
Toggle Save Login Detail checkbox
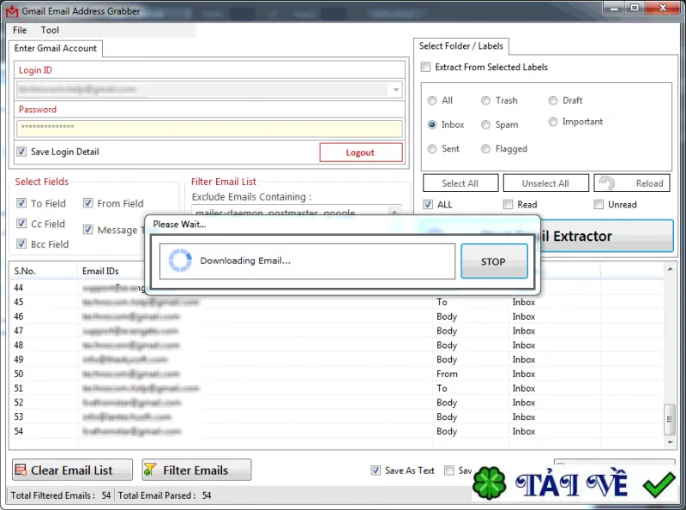click(21, 152)
